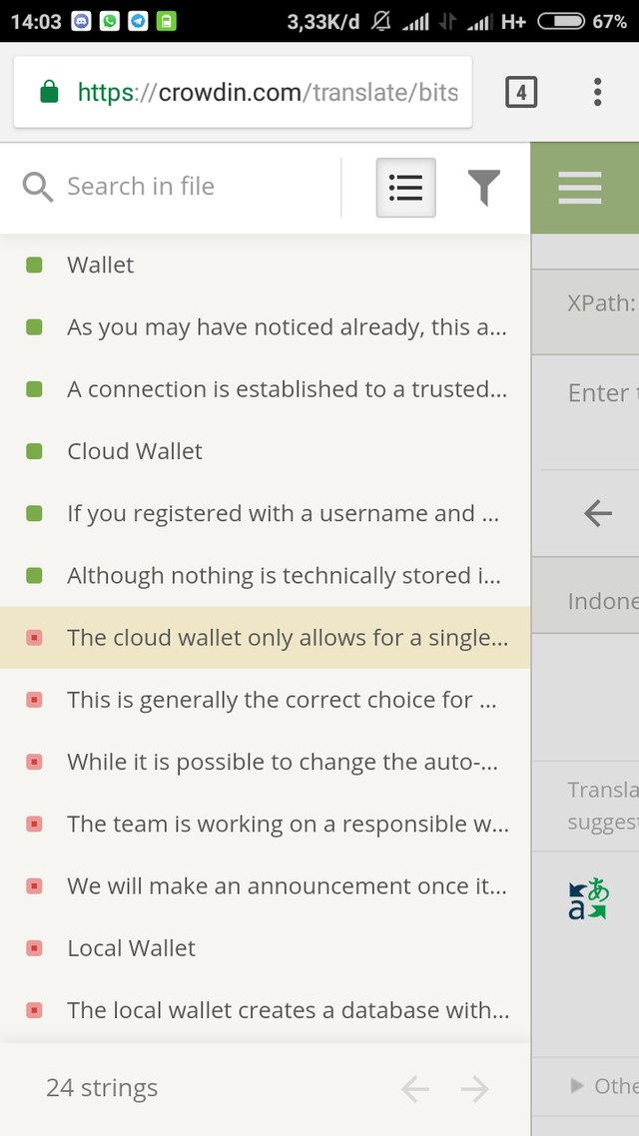Open the browser three-dot overflow menu

tap(597, 92)
